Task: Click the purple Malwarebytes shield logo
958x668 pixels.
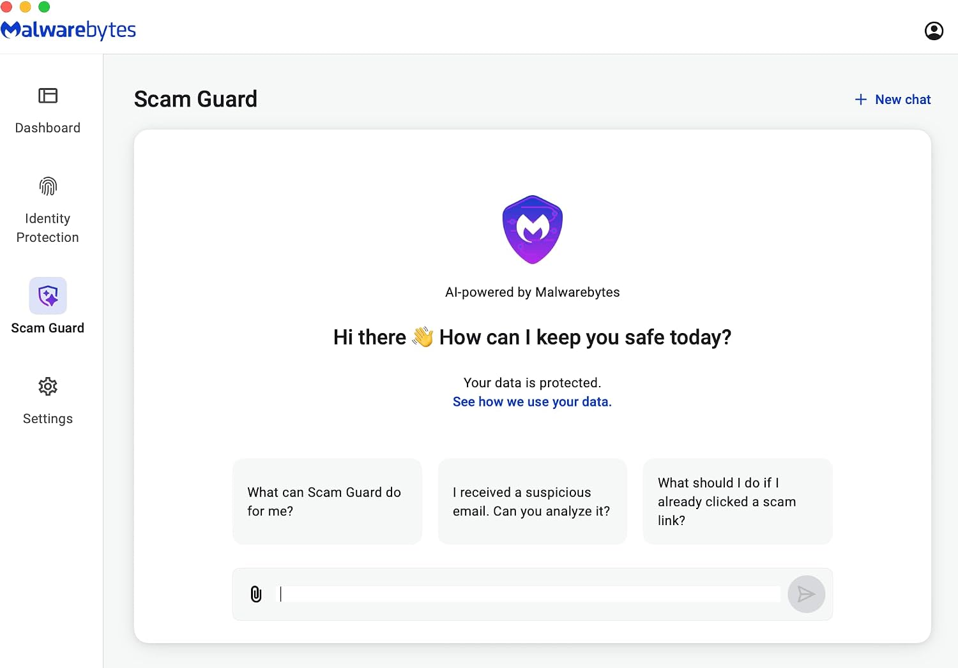Action: (533, 230)
